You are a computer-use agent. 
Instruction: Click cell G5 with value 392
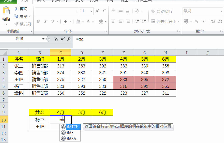(x=145, y=86)
